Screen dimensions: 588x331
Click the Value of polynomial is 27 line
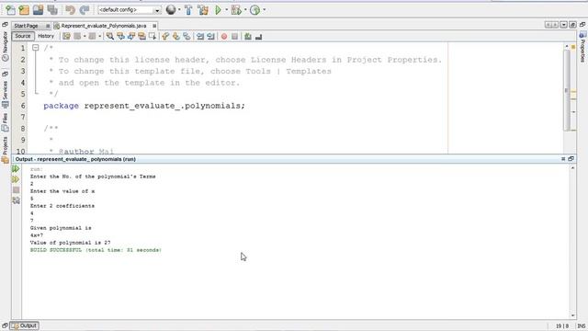[x=70, y=243]
